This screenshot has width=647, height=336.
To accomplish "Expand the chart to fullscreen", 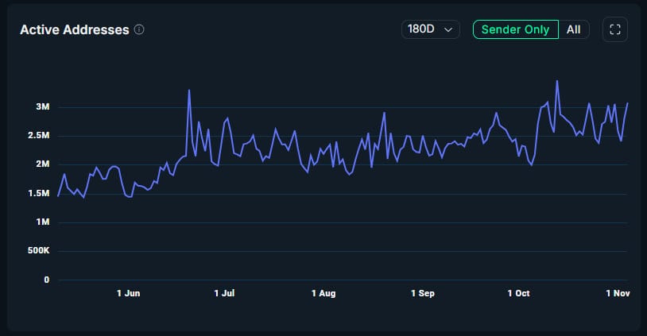I will (615, 29).
